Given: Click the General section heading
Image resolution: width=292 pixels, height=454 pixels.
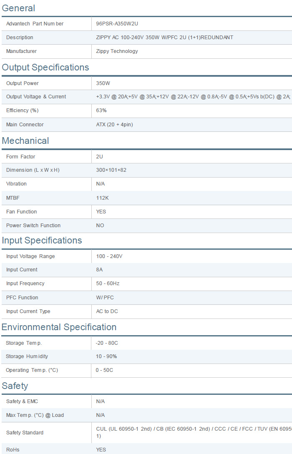Looking at the screenshot, I should (18, 8).
